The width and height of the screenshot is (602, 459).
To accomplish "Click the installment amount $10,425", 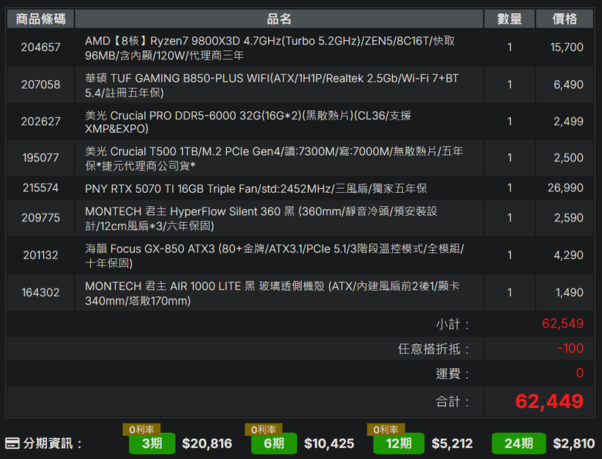I will [x=329, y=444].
